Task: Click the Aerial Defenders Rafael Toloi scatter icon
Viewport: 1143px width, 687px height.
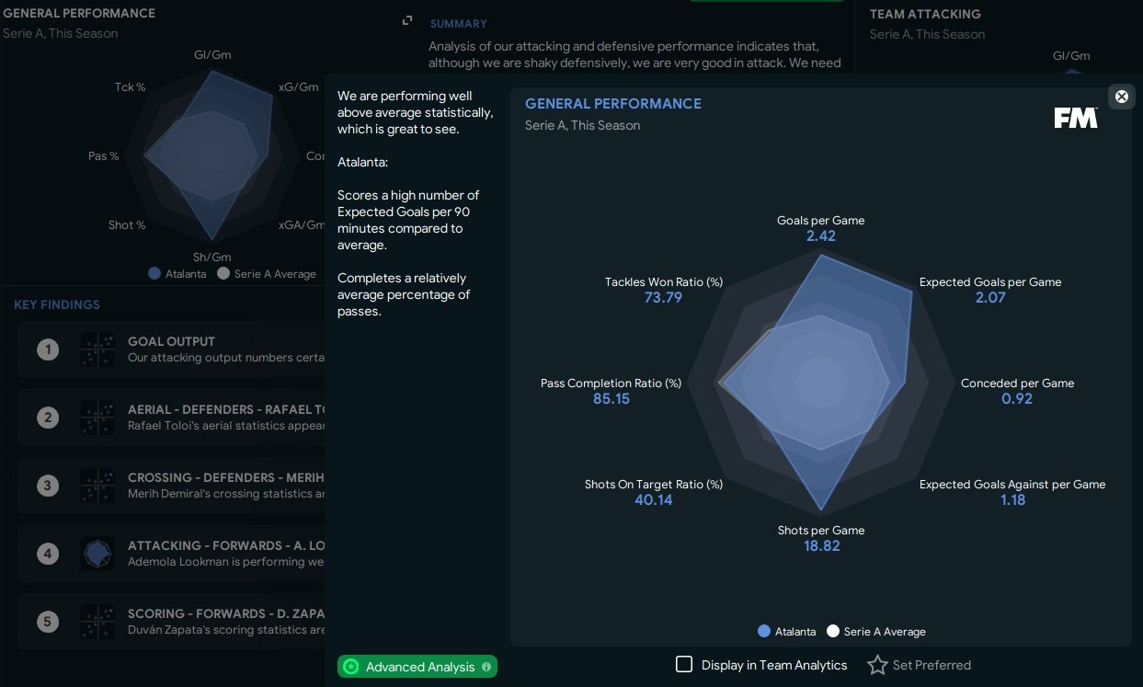Action: click(97, 418)
